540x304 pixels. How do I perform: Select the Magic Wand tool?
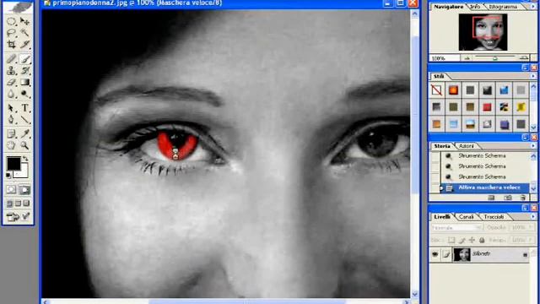tap(24, 33)
